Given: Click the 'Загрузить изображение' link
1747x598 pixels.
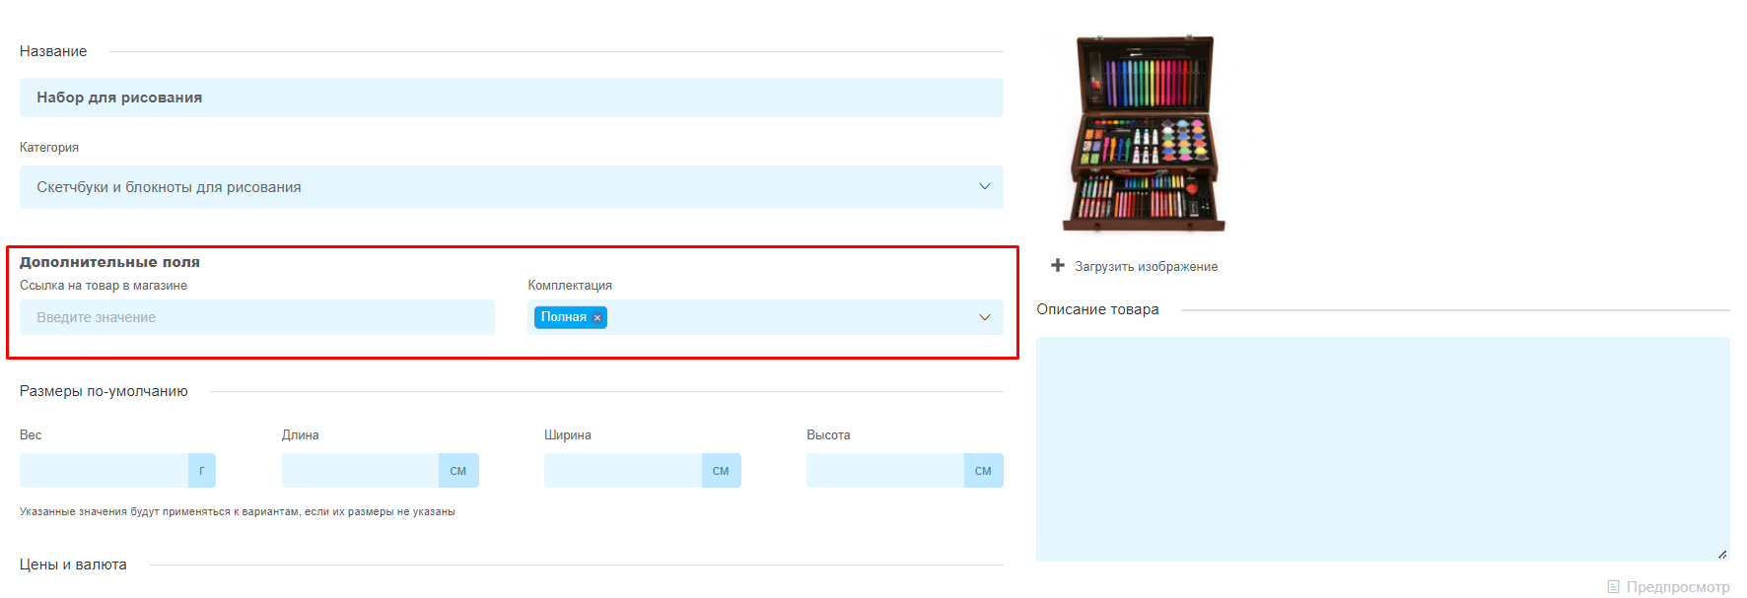Looking at the screenshot, I should tap(1146, 266).
